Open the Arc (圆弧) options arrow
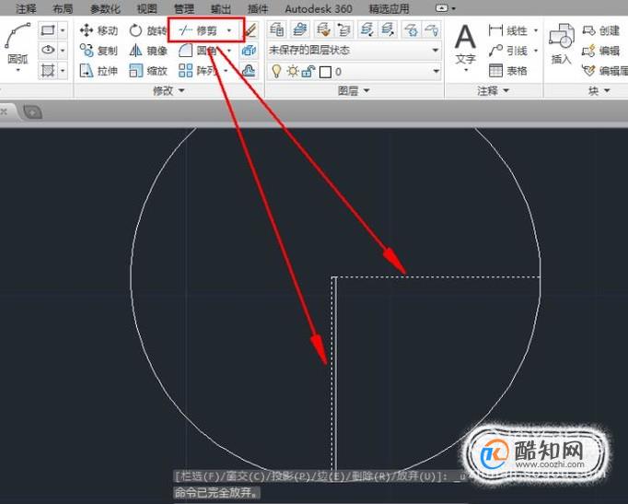Screen dimensions: 628x504 (x=17, y=71)
